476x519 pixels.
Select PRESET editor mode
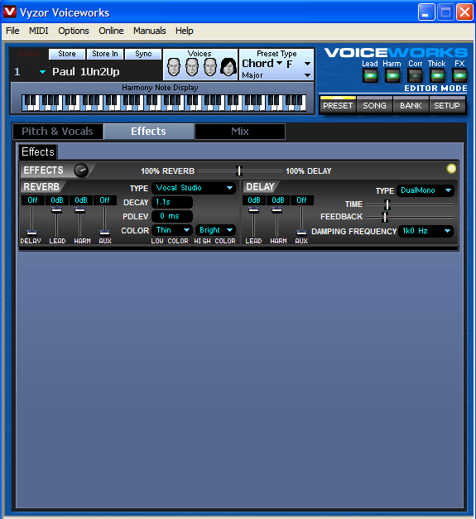tap(338, 106)
